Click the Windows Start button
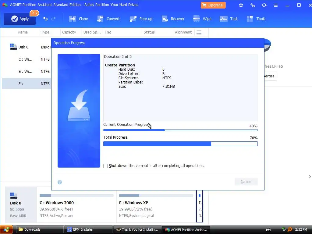Viewport: 312px width, 234px height. coord(6,230)
